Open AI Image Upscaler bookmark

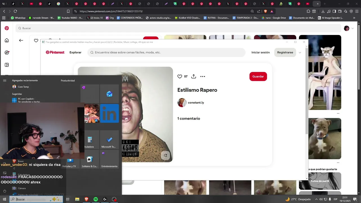click(330, 18)
